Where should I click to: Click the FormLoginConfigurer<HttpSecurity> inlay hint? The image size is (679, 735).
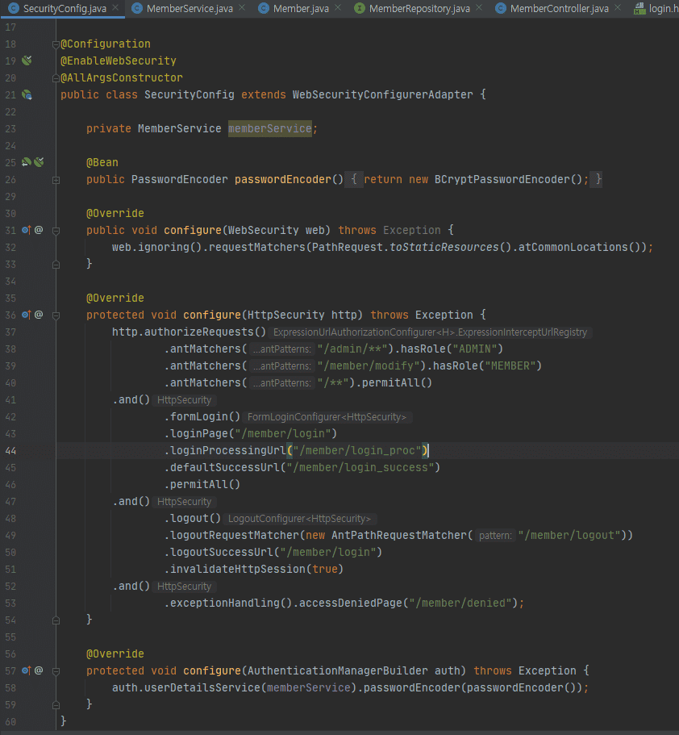[x=327, y=417]
